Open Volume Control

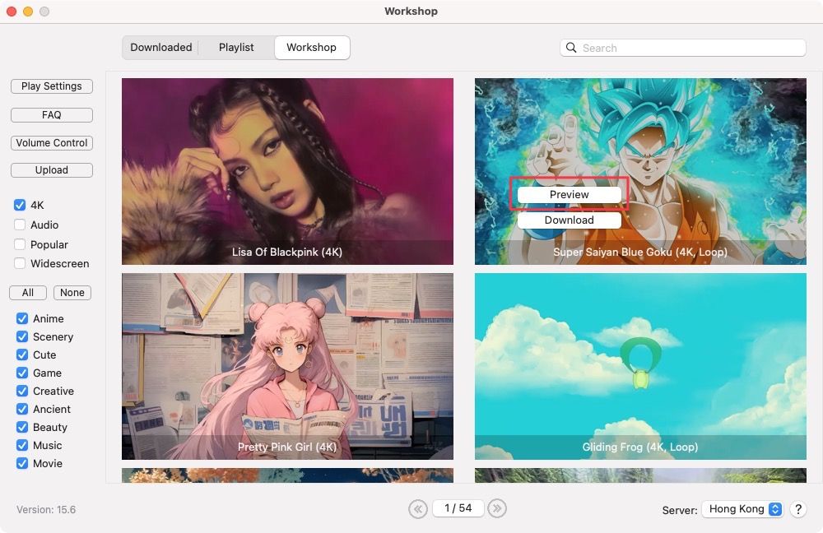tap(51, 142)
